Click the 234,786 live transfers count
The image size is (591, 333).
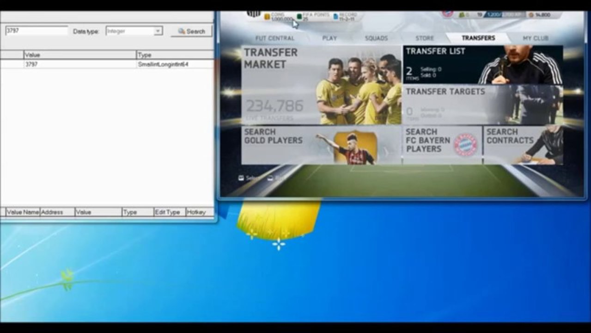(274, 106)
